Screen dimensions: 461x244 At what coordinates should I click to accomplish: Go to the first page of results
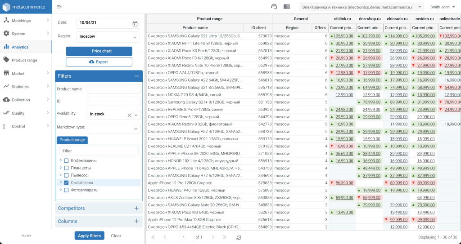click(153, 237)
